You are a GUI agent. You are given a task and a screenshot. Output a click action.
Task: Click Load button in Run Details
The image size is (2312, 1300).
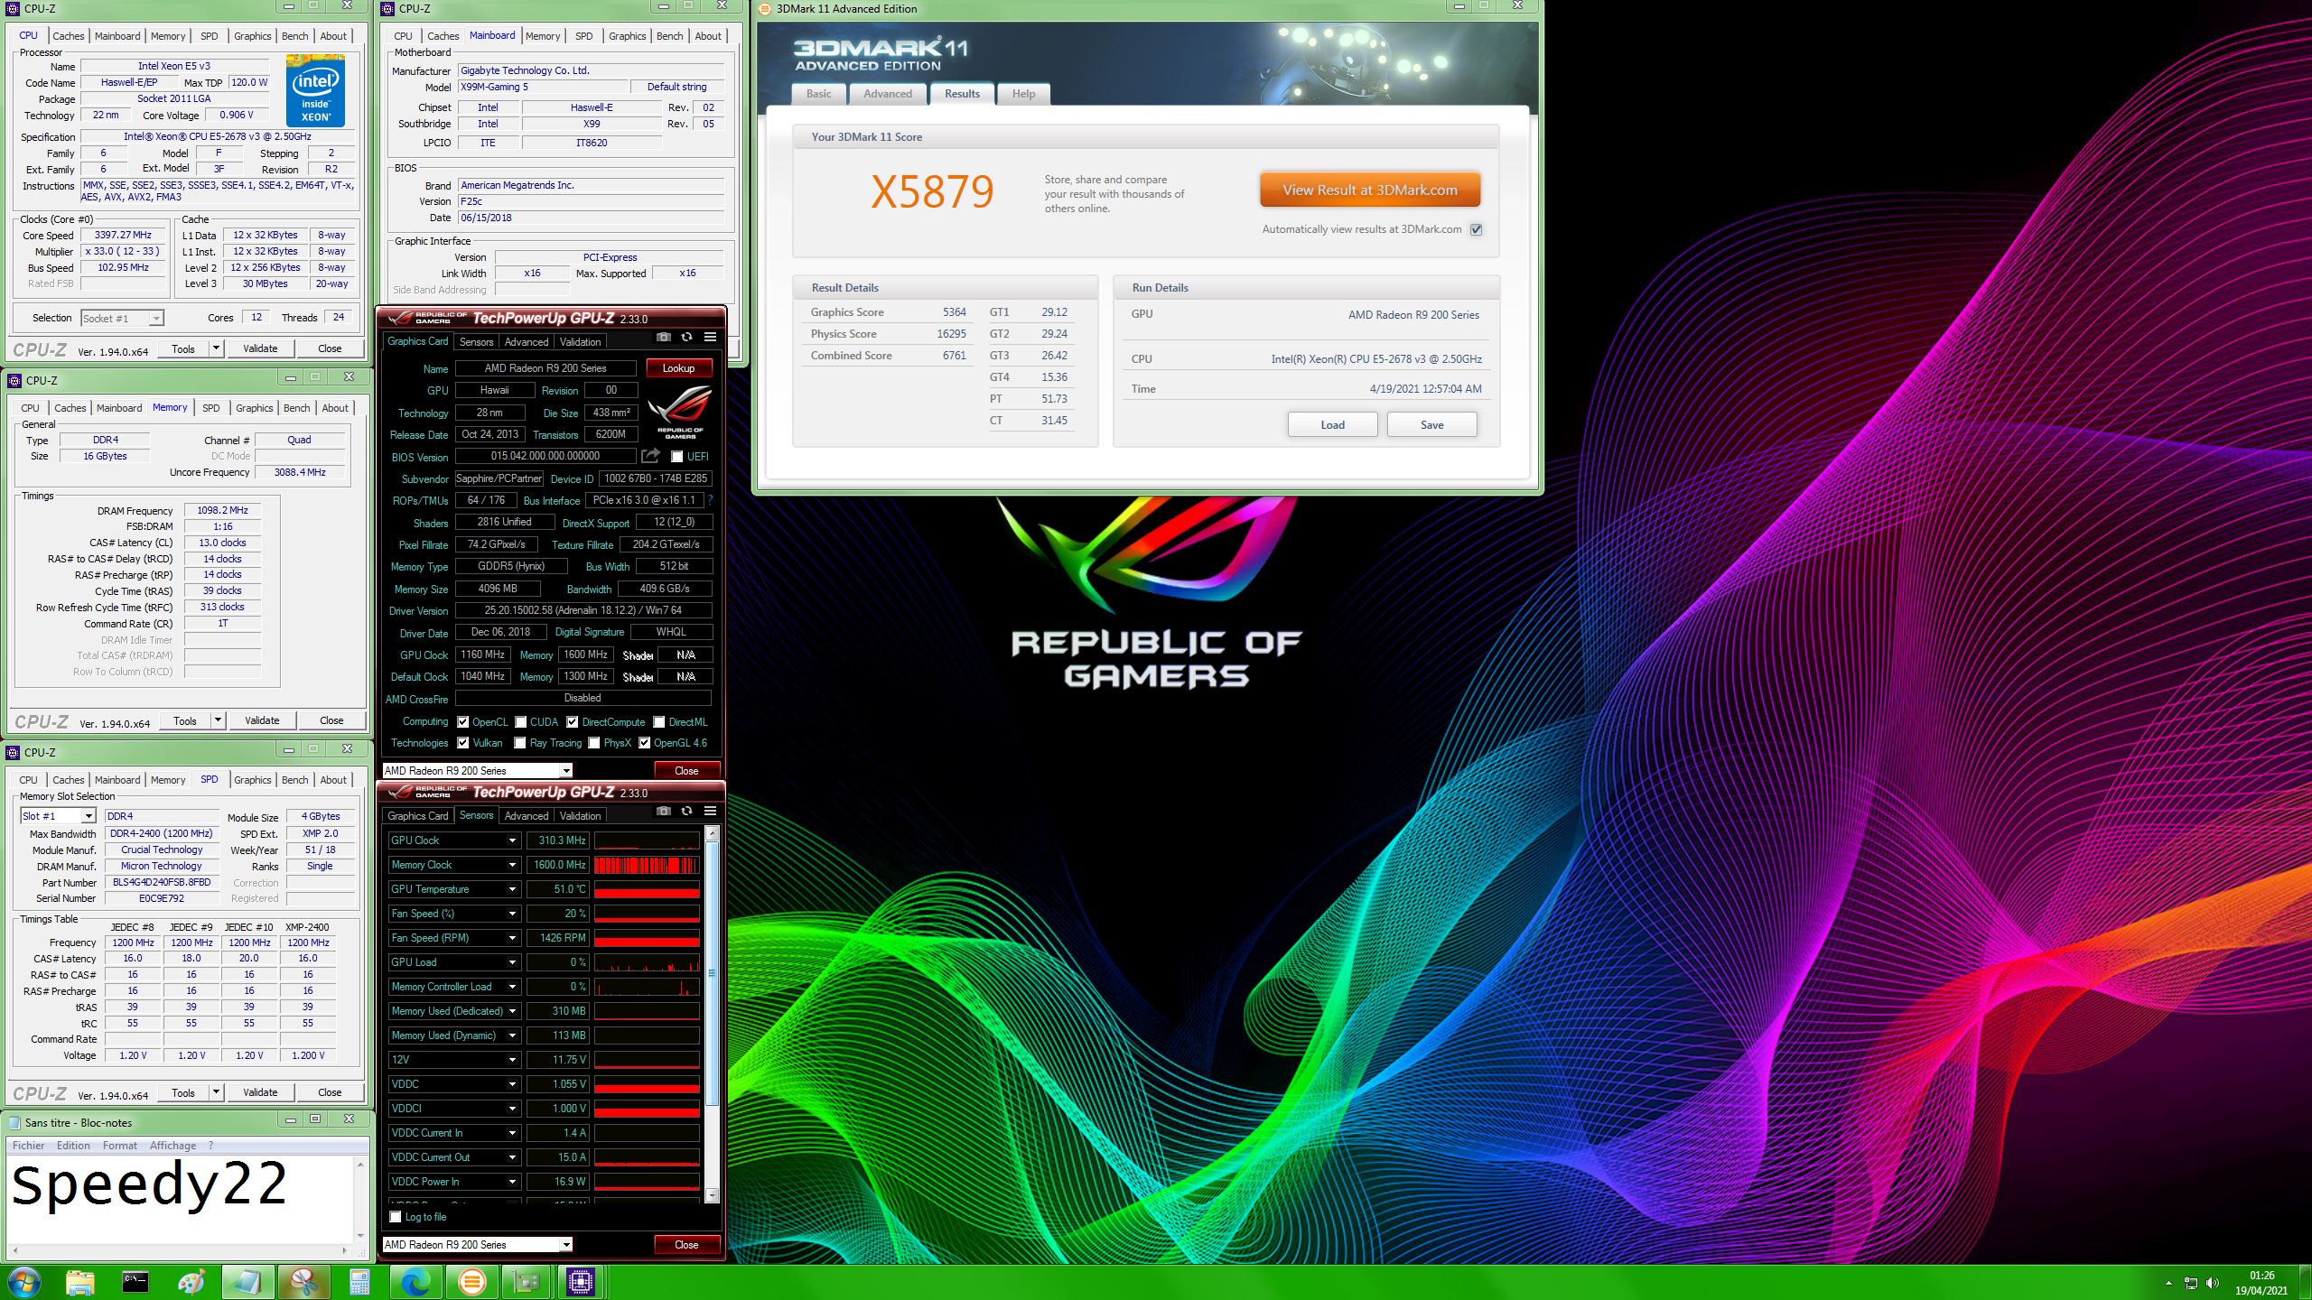click(1332, 425)
